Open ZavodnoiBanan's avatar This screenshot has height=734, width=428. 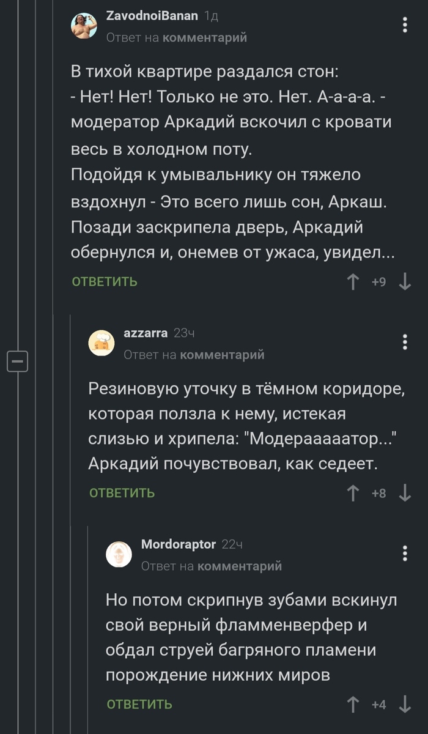pyautogui.click(x=84, y=26)
